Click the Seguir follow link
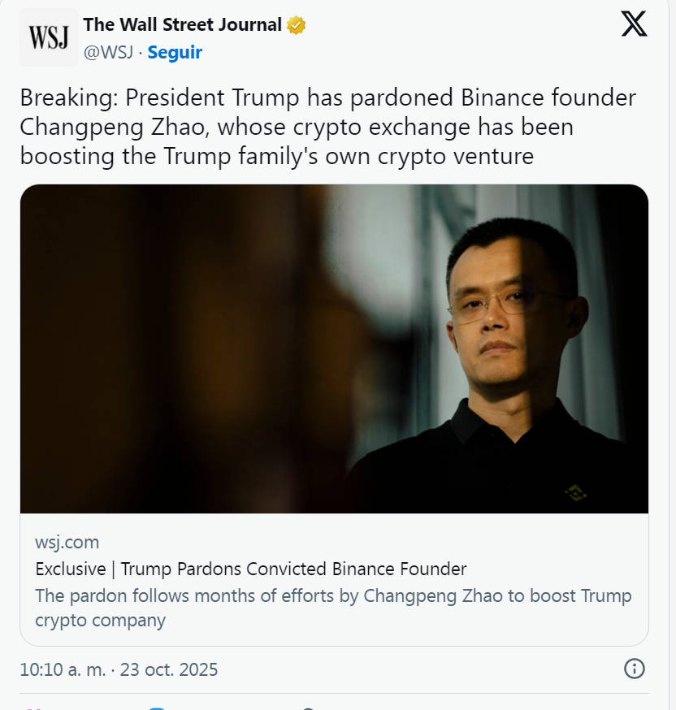The height and width of the screenshot is (710, 676). (175, 53)
